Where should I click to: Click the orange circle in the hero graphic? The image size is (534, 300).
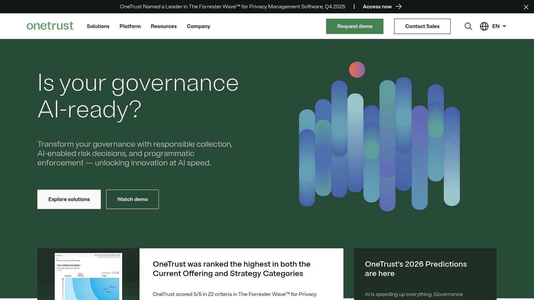point(357,70)
